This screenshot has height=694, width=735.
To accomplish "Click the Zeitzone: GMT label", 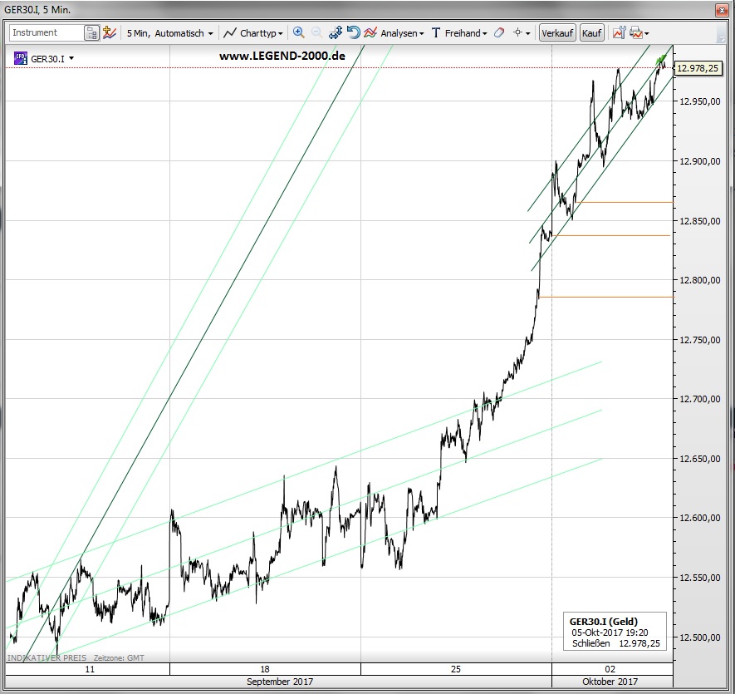I will 119,658.
